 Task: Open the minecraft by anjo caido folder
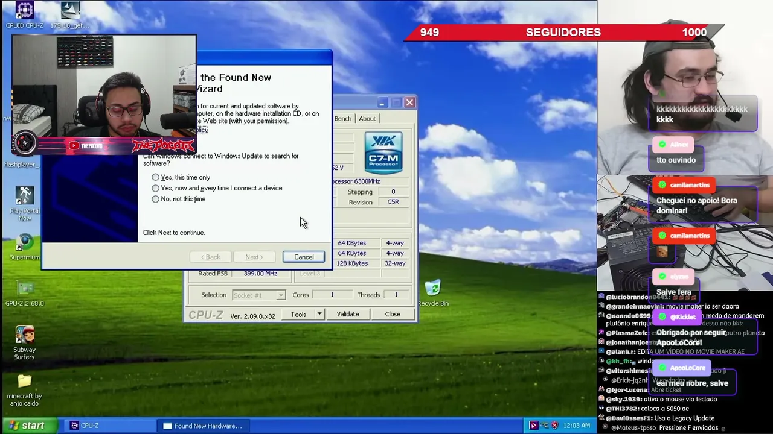[25, 390]
